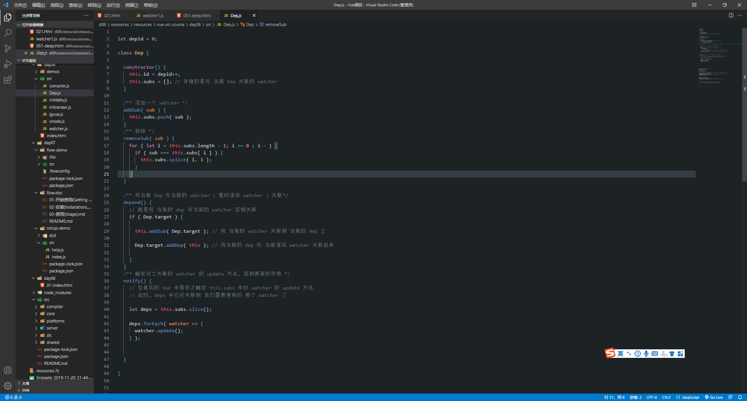747x401 pixels.
Task: Open compiler.js in the file tree
Action: [x=59, y=86]
